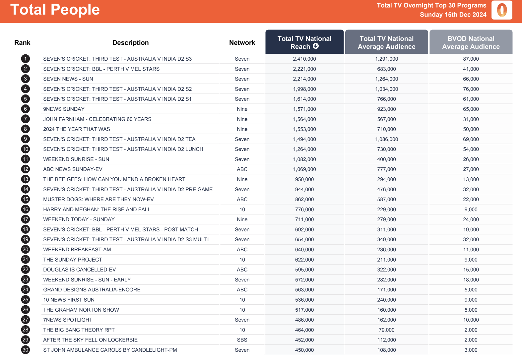Select '2024 THE YEAR THAT WAS' row
The width and height of the screenshot is (522, 364).
click(77, 129)
